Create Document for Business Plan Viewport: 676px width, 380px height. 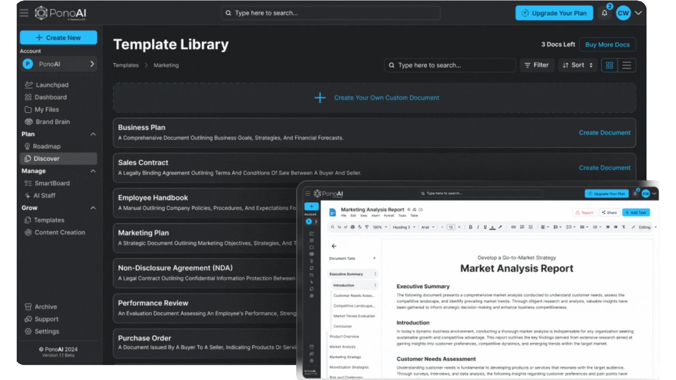pyautogui.click(x=604, y=133)
